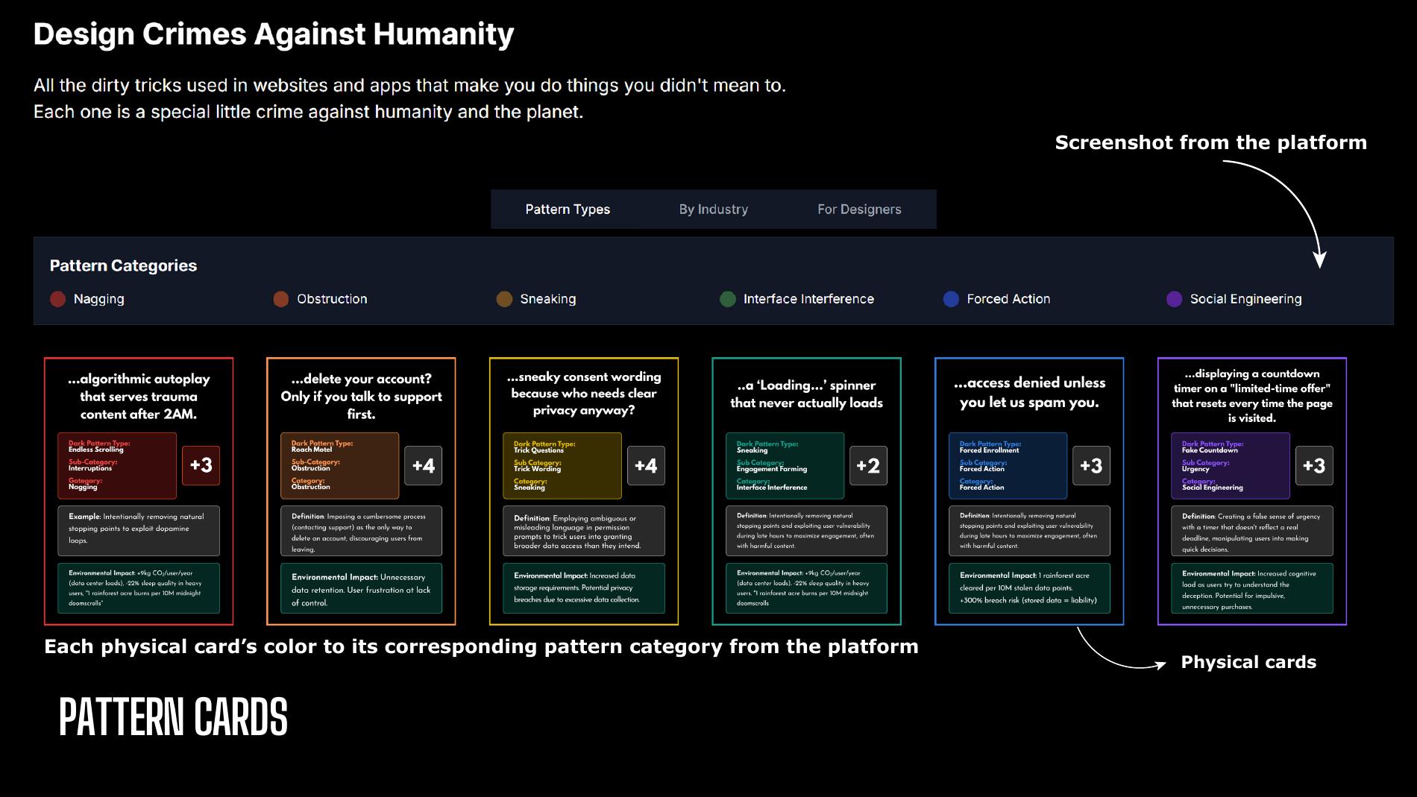Click the Fake Countdown definition box
This screenshot has height=797, width=1417.
point(1251,531)
